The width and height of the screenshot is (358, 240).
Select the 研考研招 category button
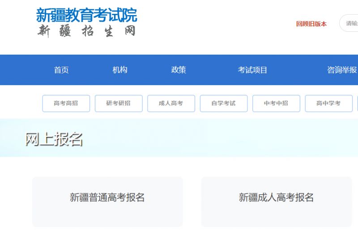(x=119, y=103)
